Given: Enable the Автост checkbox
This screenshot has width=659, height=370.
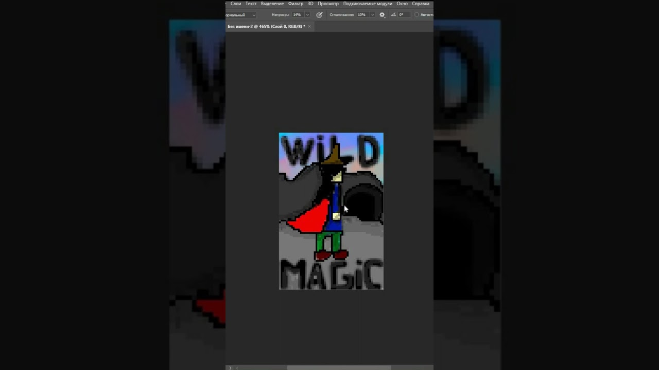Looking at the screenshot, I should (x=417, y=15).
